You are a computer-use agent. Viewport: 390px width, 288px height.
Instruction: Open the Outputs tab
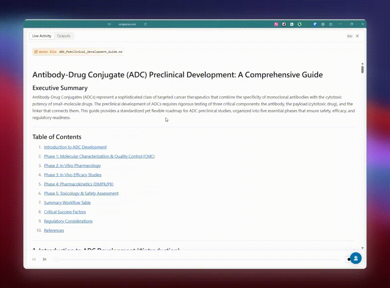[64, 36]
